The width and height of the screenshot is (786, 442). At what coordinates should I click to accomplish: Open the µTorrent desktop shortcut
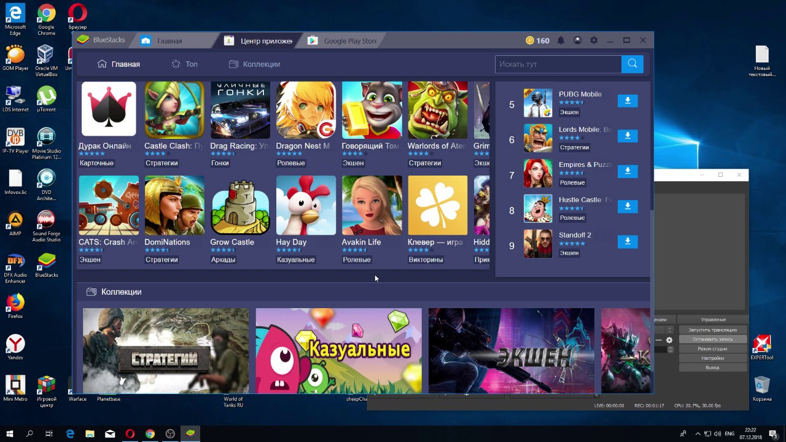tap(46, 99)
